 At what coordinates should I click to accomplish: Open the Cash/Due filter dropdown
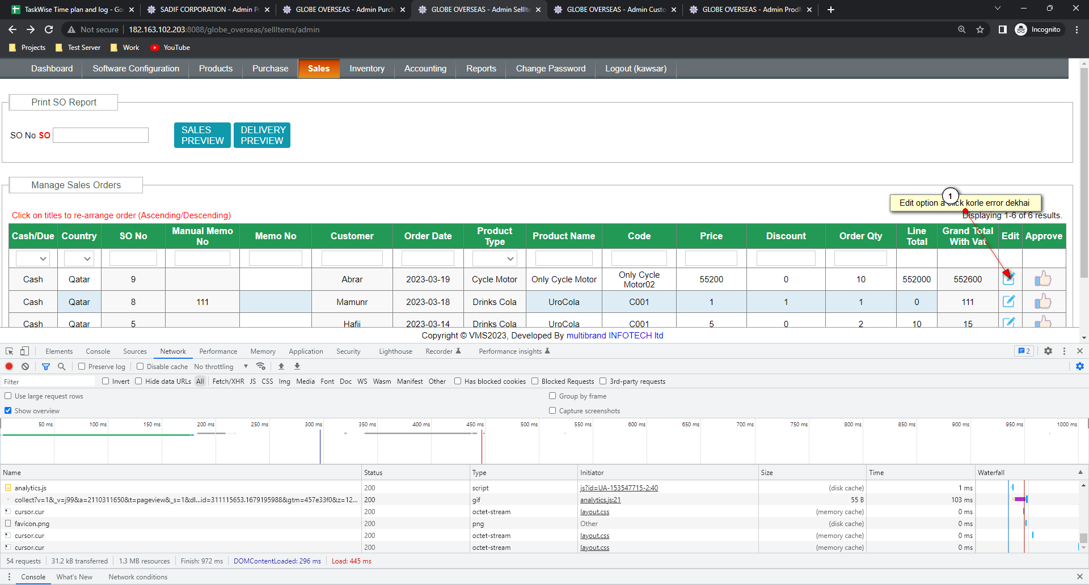(33, 258)
